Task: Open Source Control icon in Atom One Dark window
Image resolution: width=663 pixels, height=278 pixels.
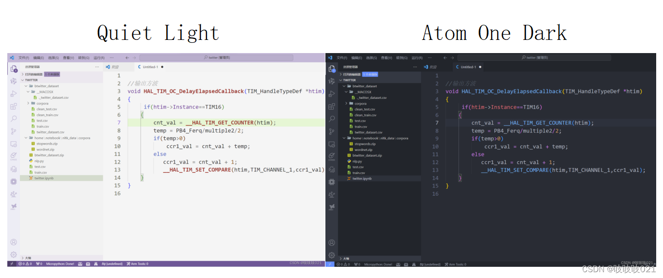Action: [x=332, y=132]
